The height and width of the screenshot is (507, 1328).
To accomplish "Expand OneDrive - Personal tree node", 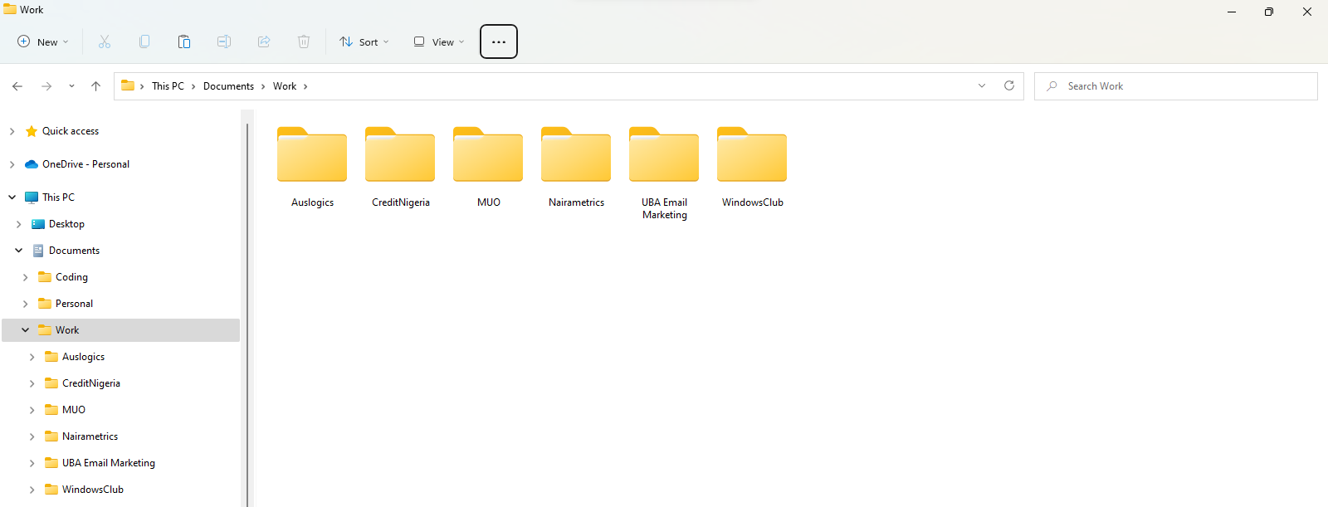I will click(x=12, y=164).
